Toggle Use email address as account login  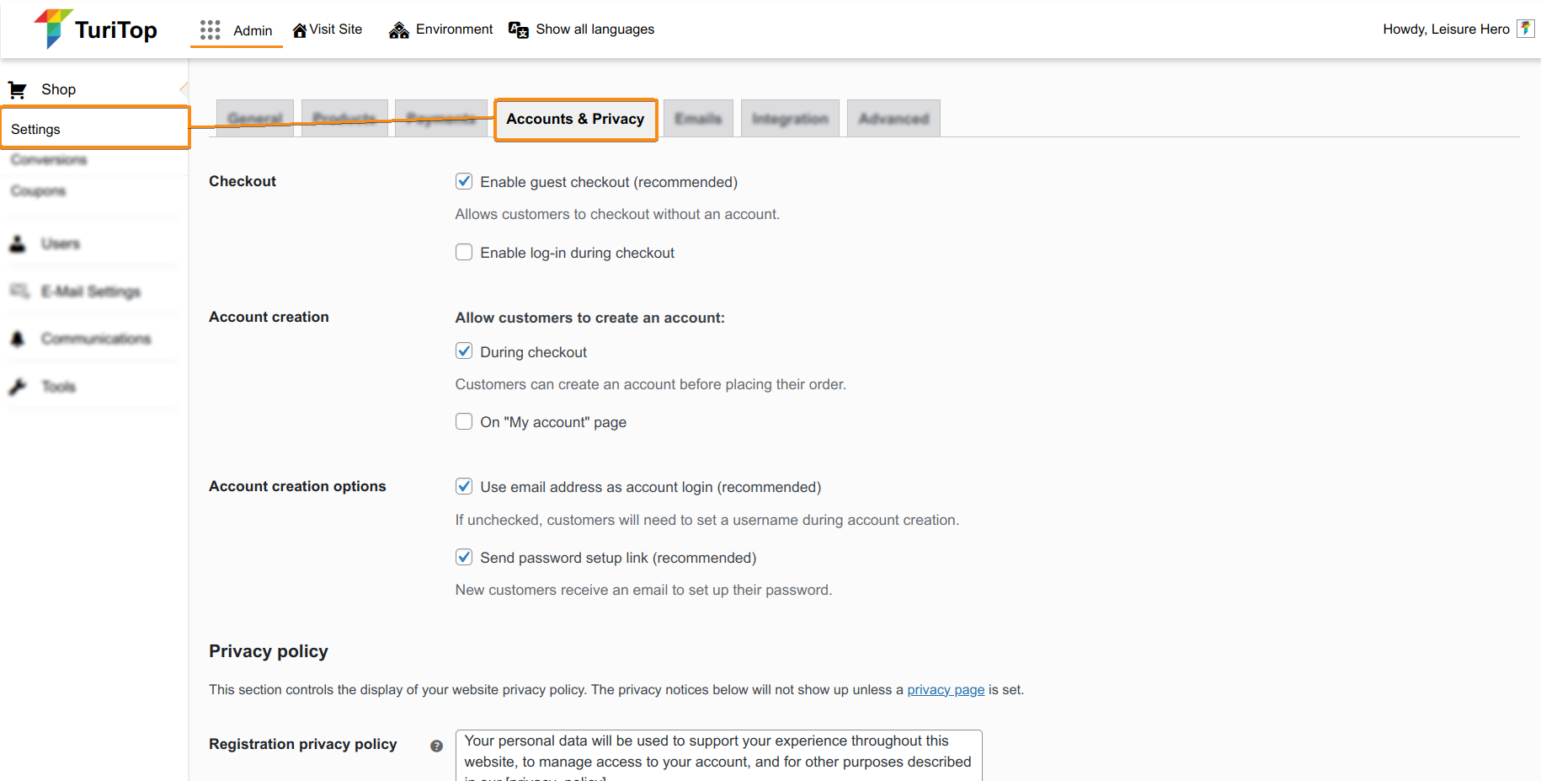(464, 486)
